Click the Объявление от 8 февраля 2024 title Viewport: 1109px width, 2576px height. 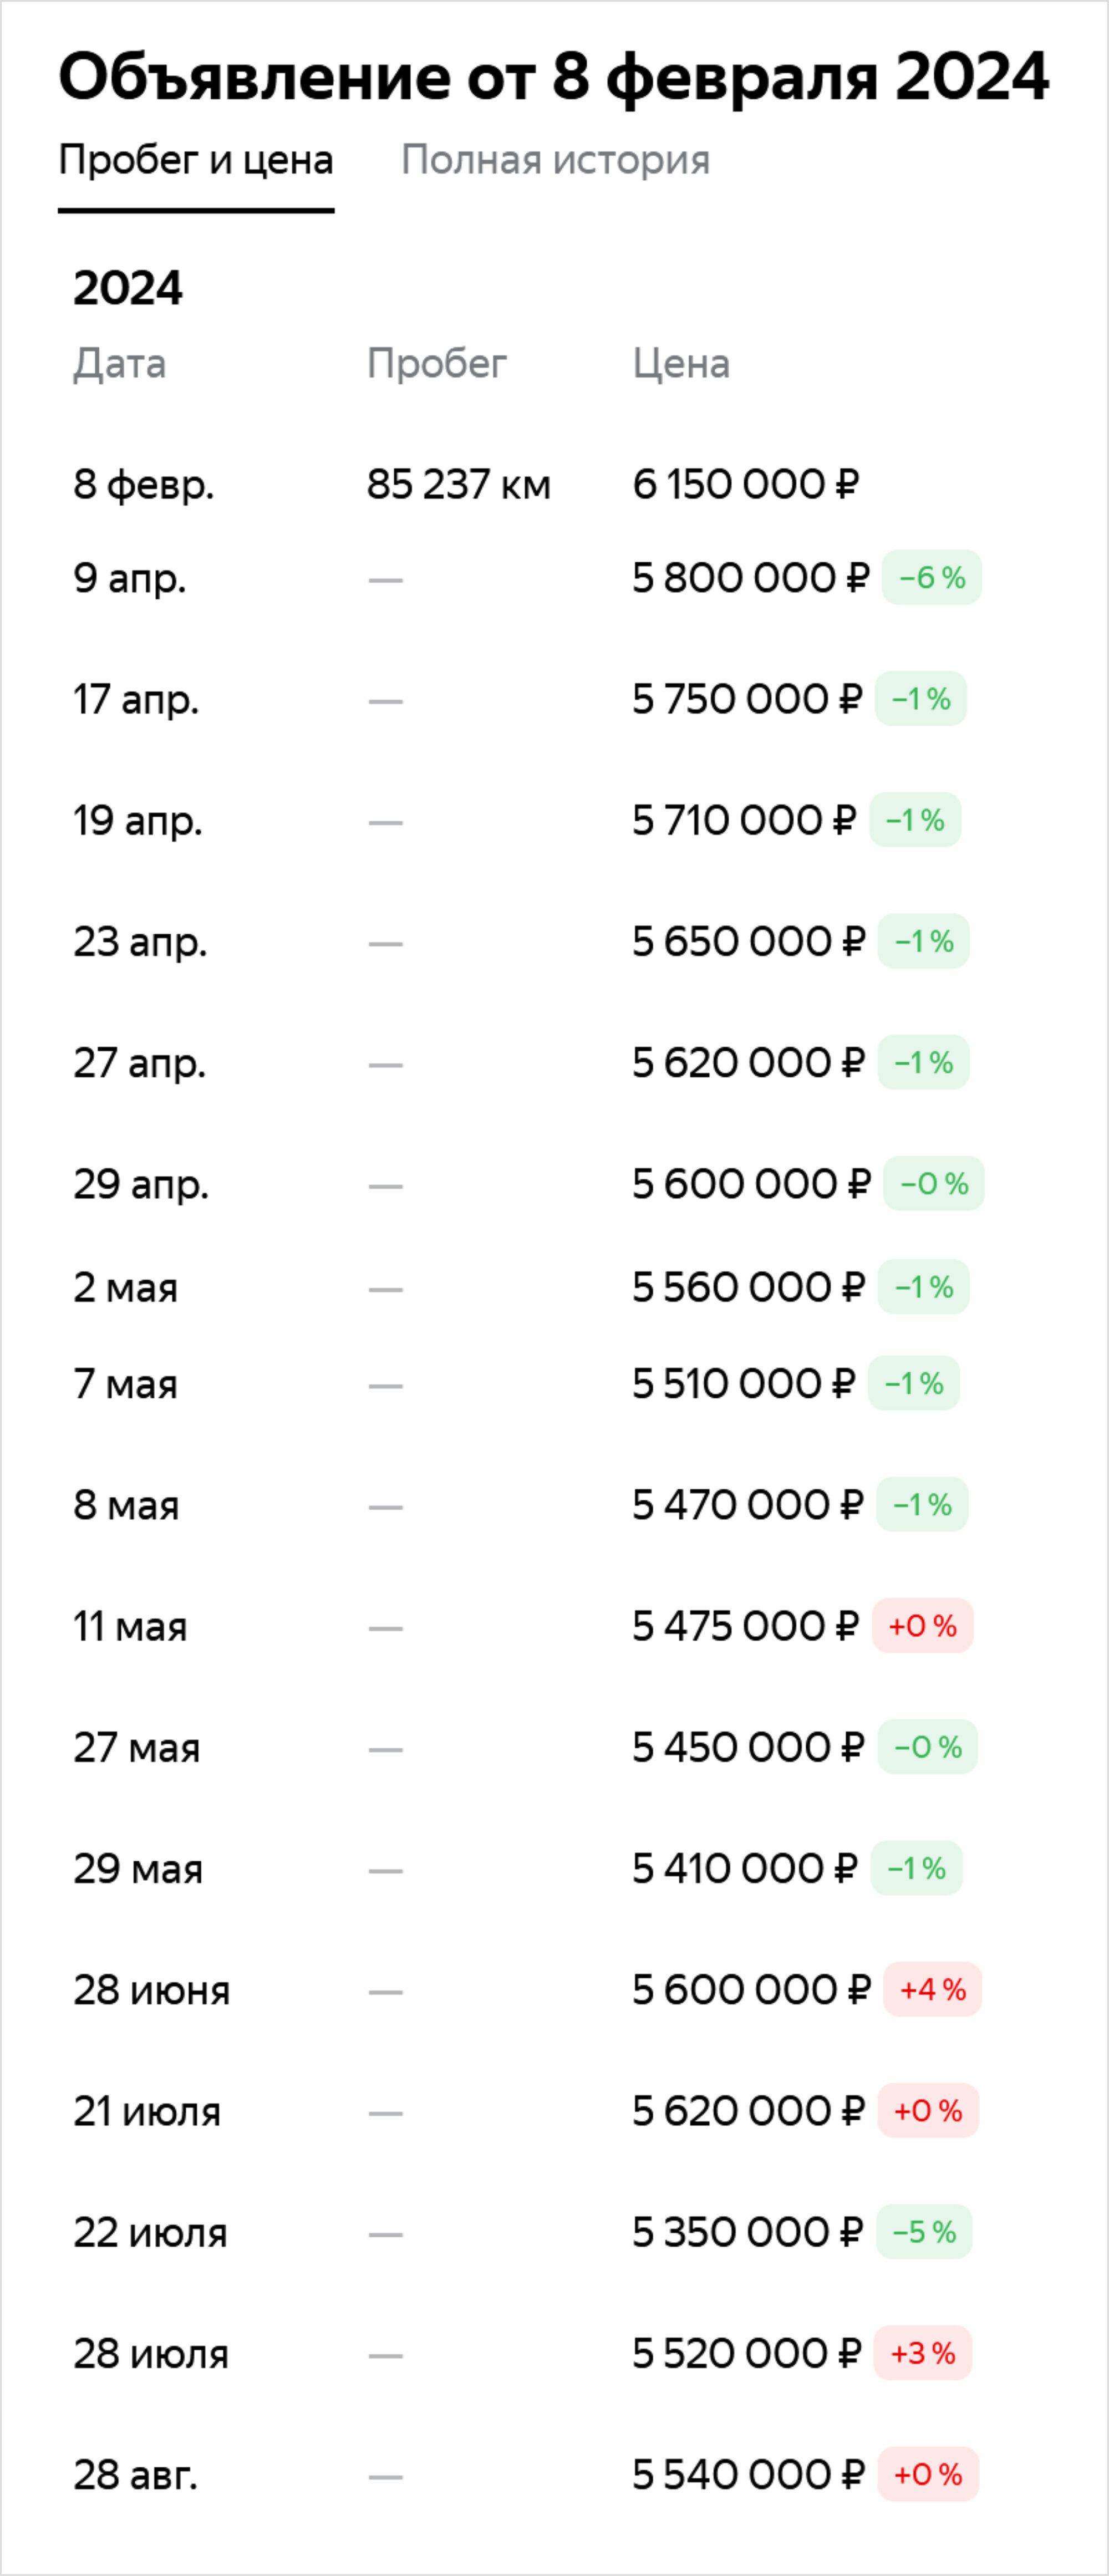tap(554, 77)
